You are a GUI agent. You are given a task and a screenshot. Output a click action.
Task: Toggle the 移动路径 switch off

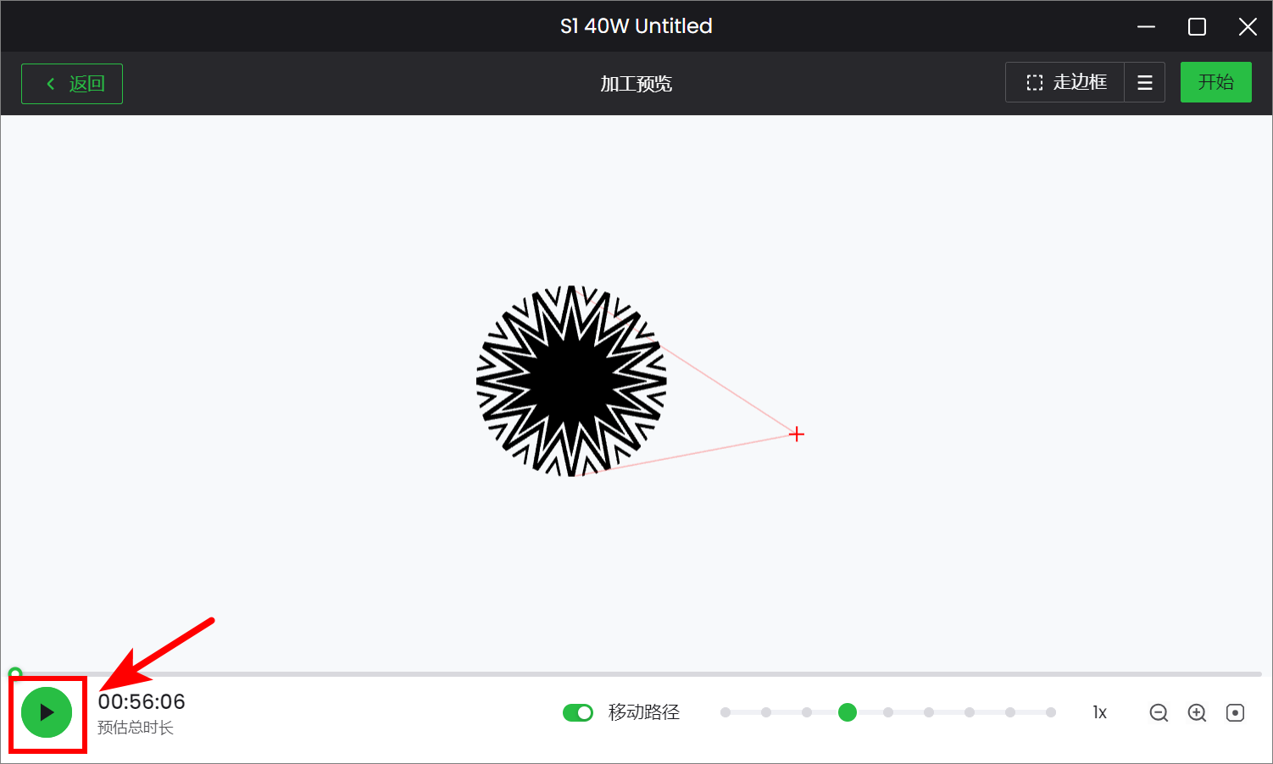[578, 713]
